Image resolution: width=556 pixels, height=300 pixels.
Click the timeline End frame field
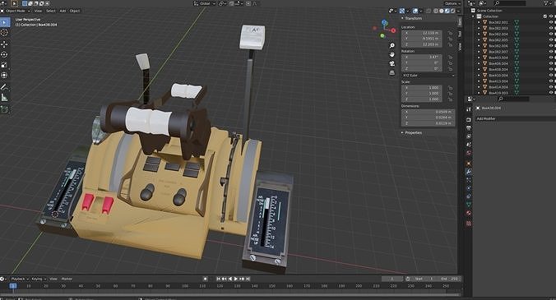[x=449, y=279]
